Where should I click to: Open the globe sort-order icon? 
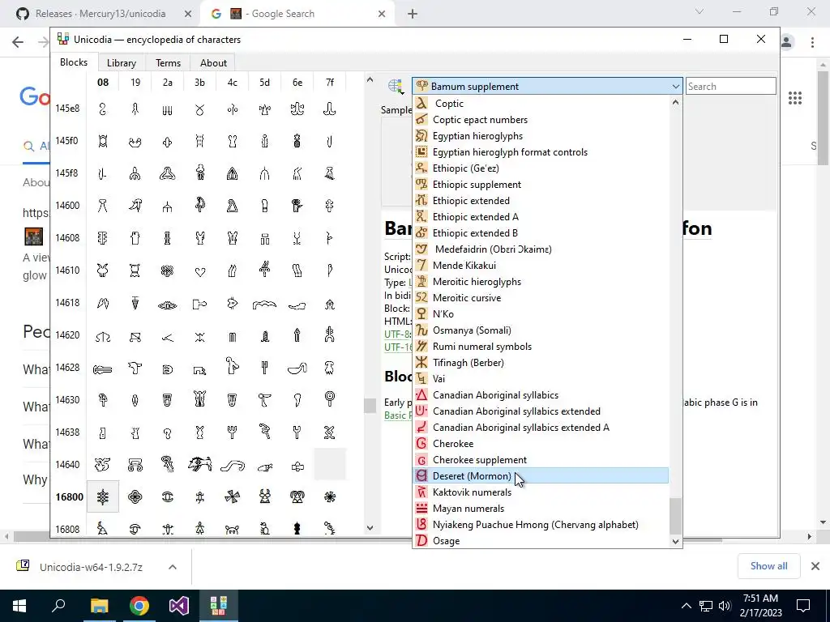396,86
